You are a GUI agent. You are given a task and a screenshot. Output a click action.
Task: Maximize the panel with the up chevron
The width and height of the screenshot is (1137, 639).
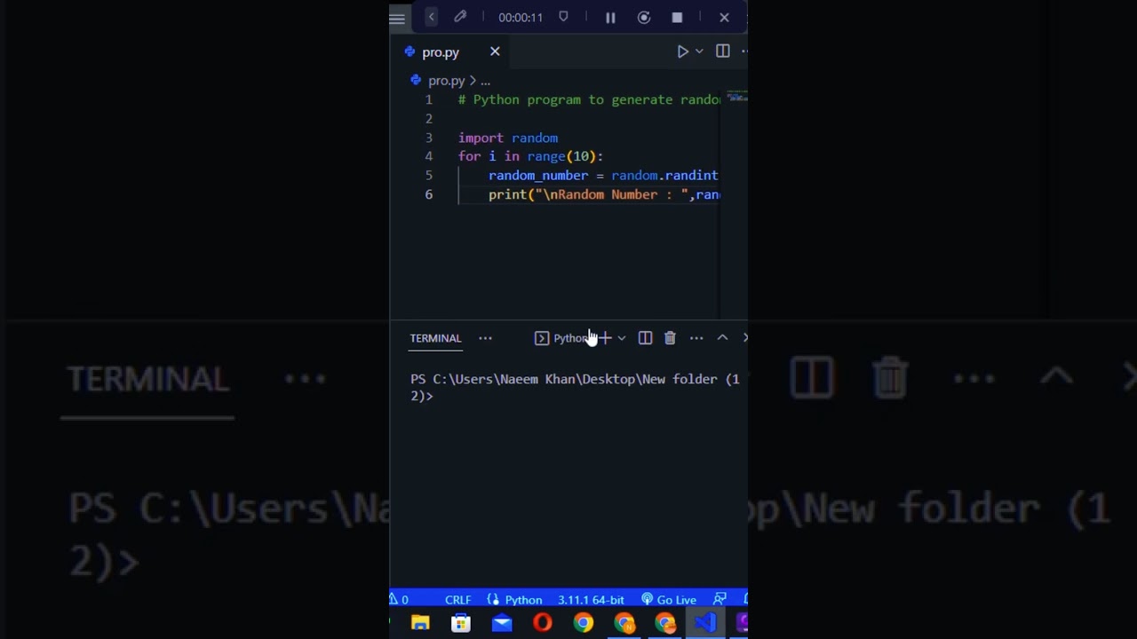coord(722,337)
